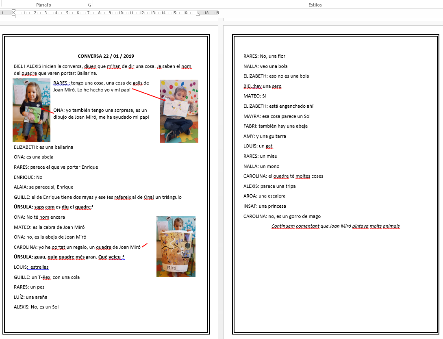Click the line 'LOUIS: un gat'
Screen dimensions: 443x339
coord(258,146)
